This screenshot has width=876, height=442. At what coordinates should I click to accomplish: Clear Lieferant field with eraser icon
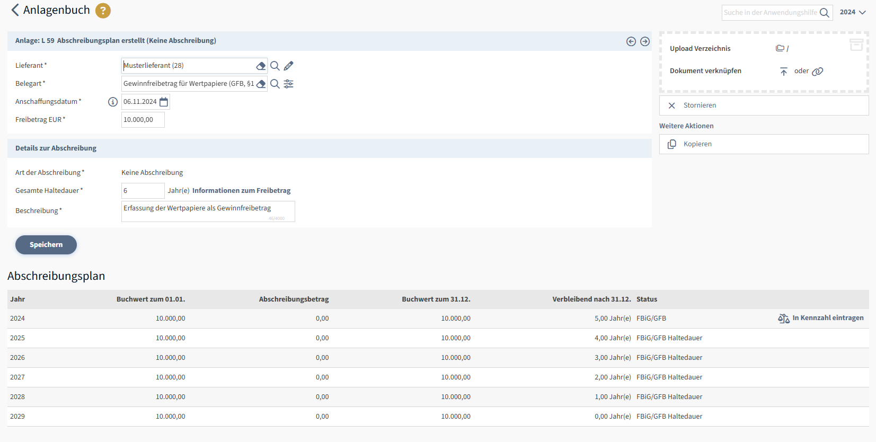tap(261, 66)
